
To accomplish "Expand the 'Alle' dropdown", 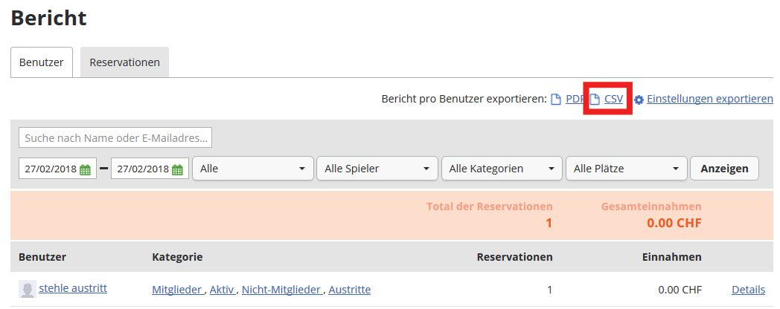I will [x=253, y=169].
